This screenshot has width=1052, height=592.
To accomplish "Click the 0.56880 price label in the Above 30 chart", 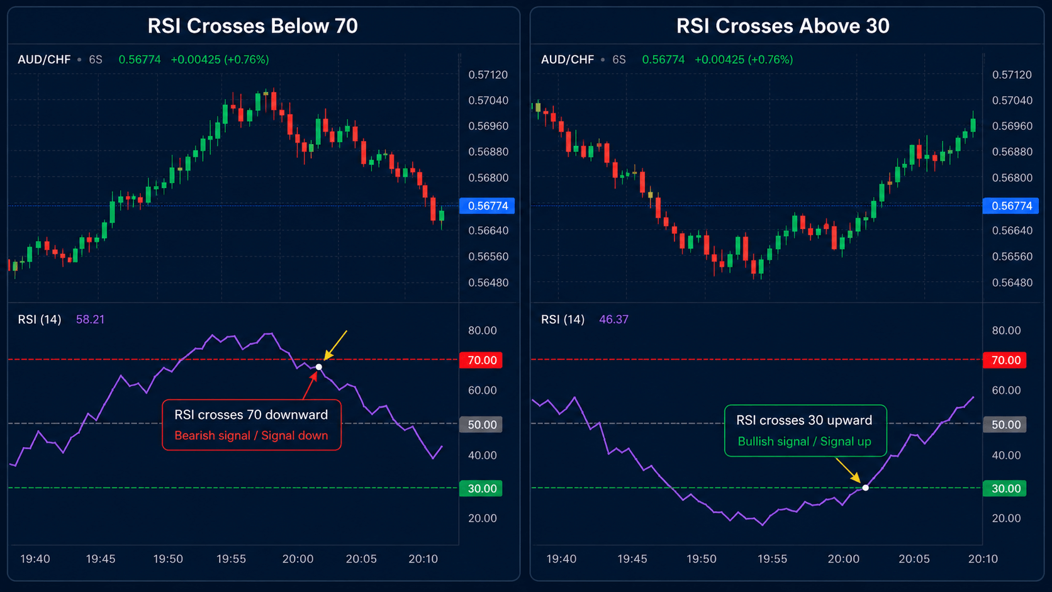I will [x=1012, y=152].
